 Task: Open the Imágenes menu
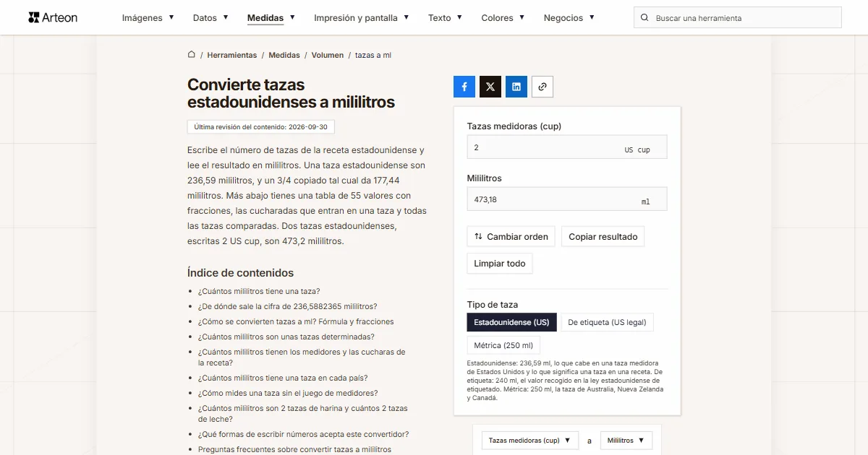tap(148, 18)
